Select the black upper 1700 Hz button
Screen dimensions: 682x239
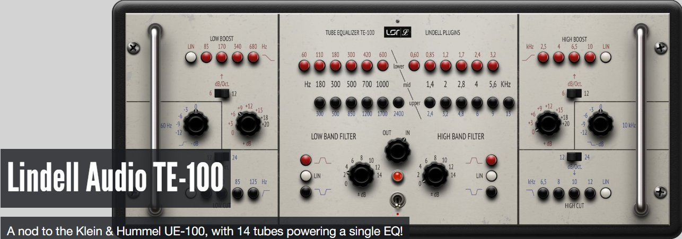(x=382, y=103)
